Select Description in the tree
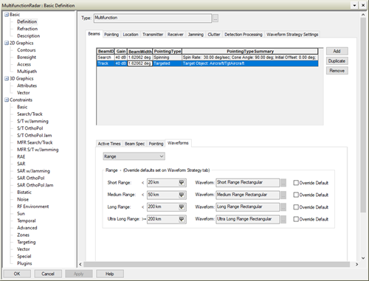The image size is (369, 281). (28, 36)
